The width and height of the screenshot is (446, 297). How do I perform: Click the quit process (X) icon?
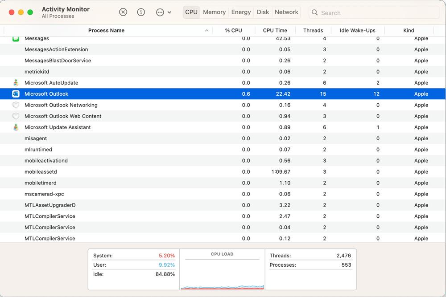123,12
